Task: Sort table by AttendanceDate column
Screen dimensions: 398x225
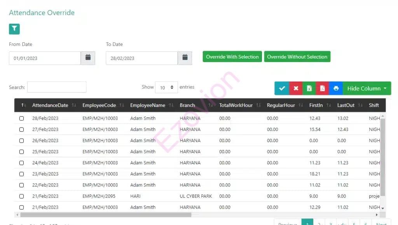Action: (50, 105)
